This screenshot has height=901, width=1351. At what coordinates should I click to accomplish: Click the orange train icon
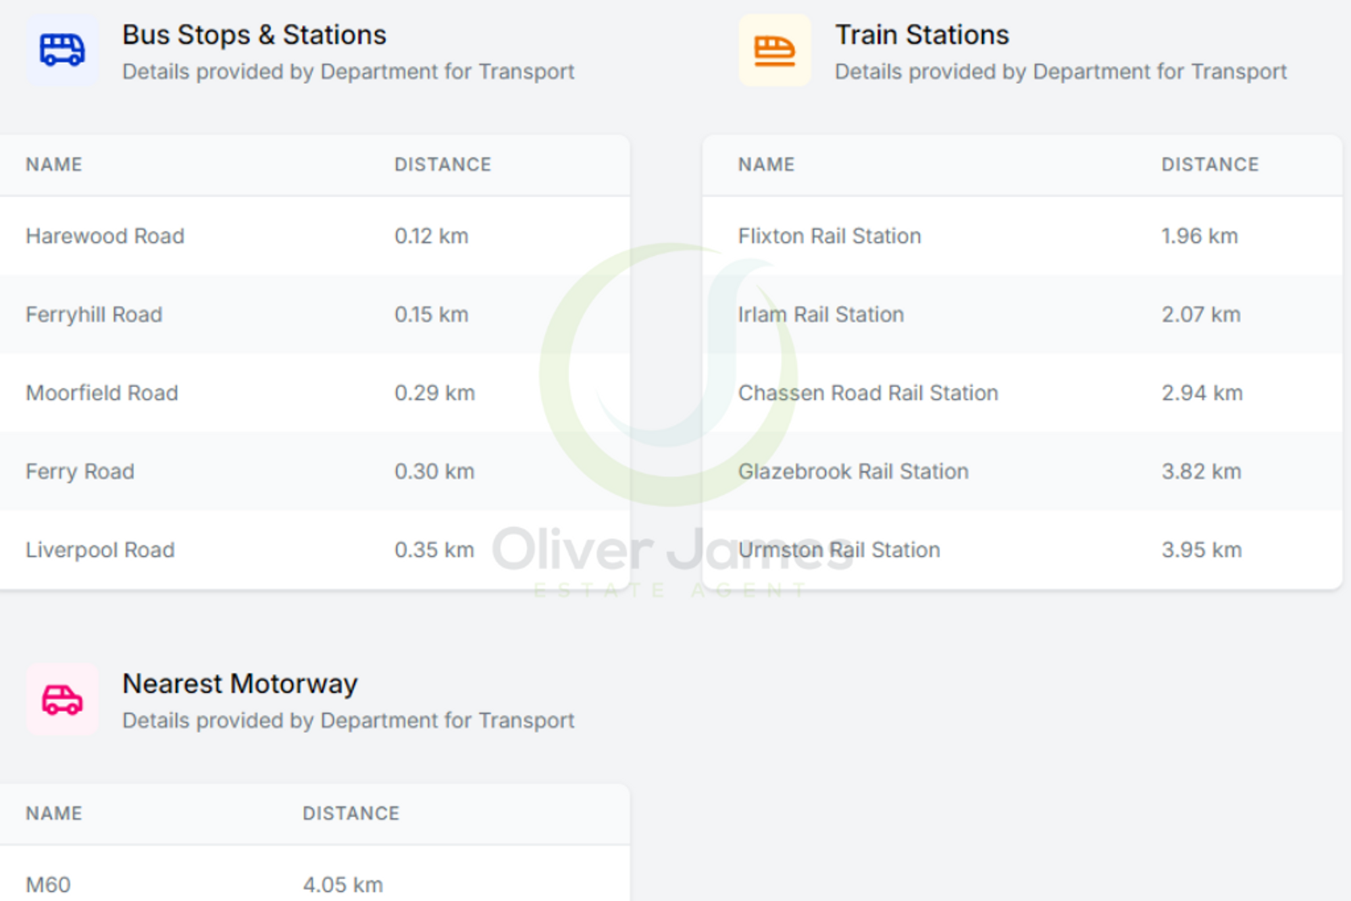(775, 50)
